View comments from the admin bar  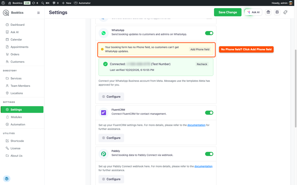point(55,3)
